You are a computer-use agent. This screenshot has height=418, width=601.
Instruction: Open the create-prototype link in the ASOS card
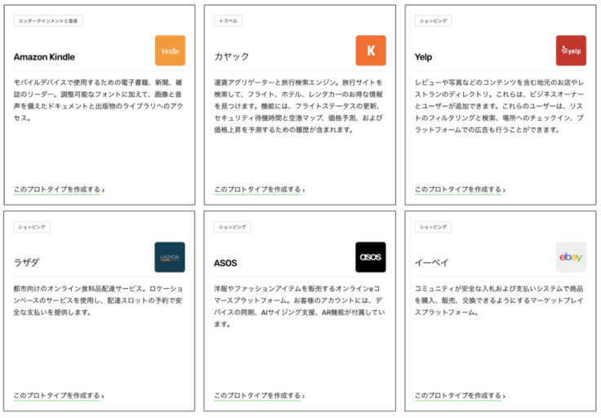coord(259,396)
